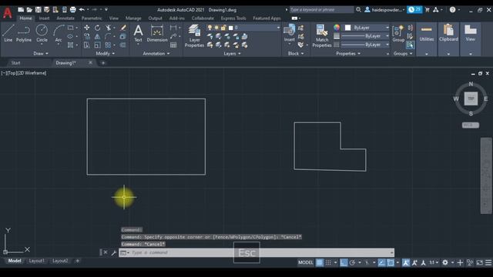Click the viewport controls [-] label
Viewport: 493px width, 277px height.
click(x=3, y=73)
